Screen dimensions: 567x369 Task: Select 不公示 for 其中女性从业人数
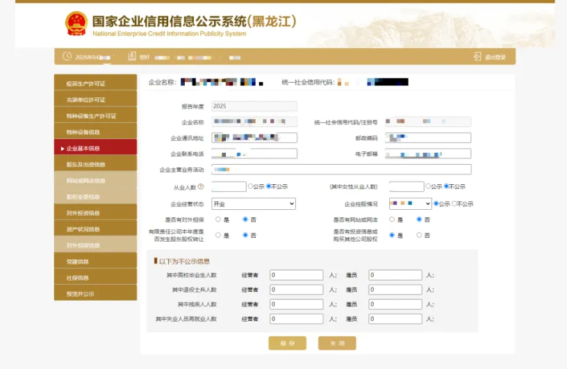447,186
